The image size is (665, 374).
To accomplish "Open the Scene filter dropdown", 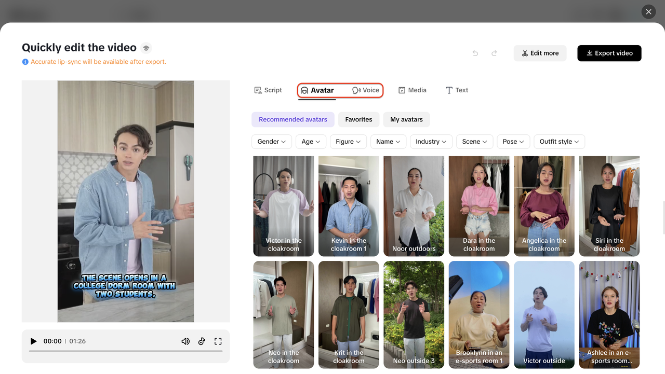I will [475, 142].
